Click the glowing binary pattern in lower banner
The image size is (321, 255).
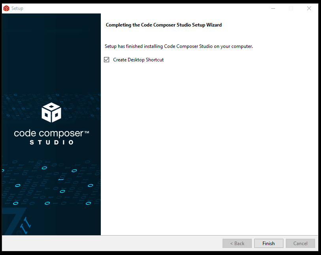click(x=51, y=186)
